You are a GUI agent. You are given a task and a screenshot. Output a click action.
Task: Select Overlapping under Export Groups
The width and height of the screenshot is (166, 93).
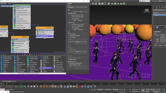(73, 28)
